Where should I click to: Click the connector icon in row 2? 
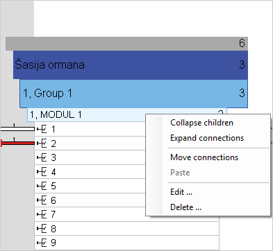coord(42,144)
